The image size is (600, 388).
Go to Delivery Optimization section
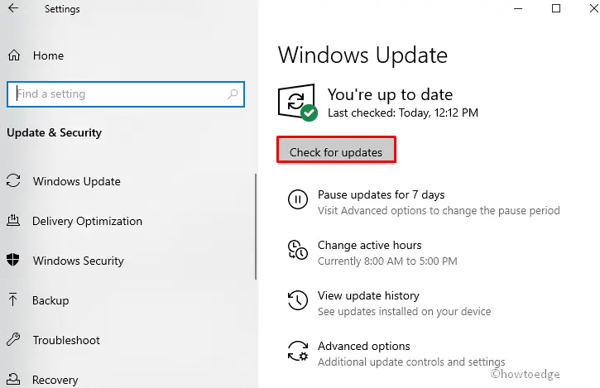[87, 221]
